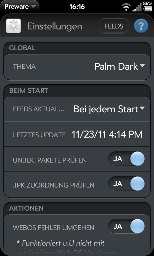Select the Einstellungen header title
This screenshot has width=154, height=256.
[55, 26]
